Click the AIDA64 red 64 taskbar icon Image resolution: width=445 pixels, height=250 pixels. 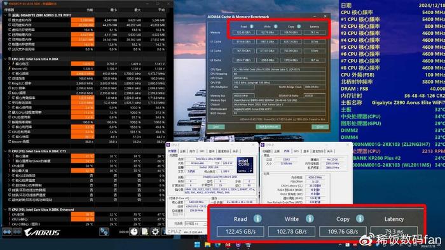point(228,245)
